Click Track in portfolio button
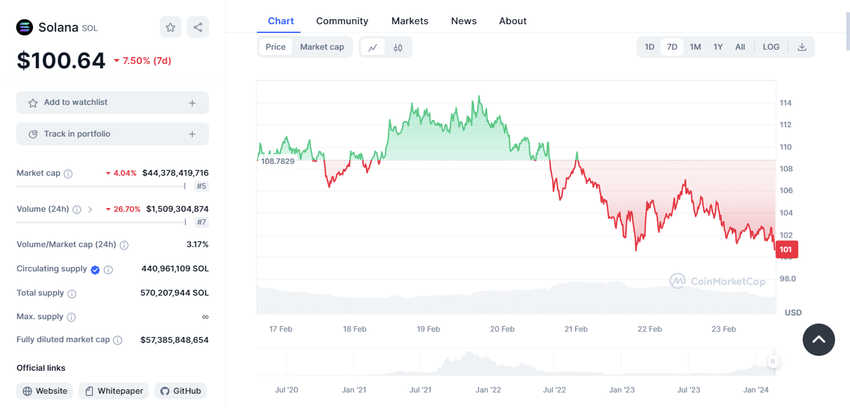 (x=113, y=134)
